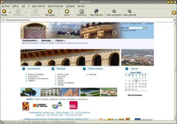
Task: Open Entidades y Asociaciones under Ayuntamiento
Action: (38, 79)
